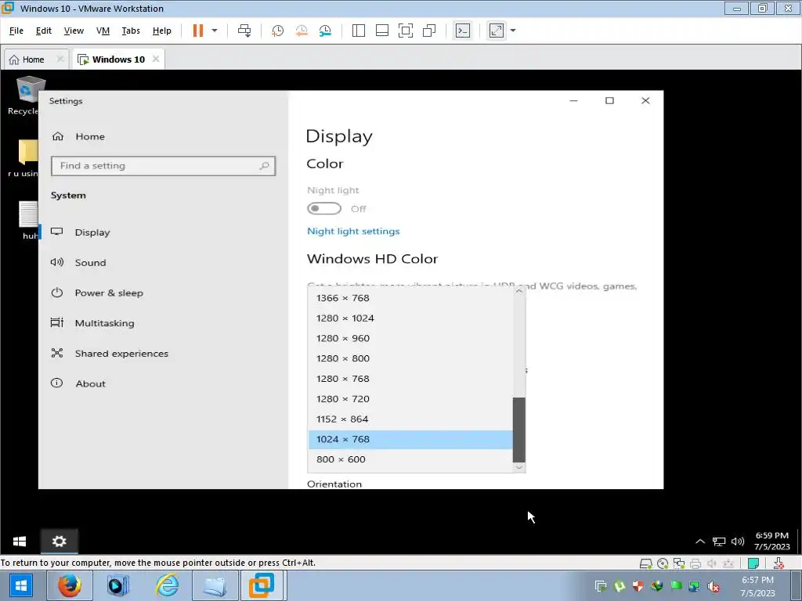Choose 1280 × 768 resolution
Viewport: 802px width, 601px height.
pyautogui.click(x=410, y=379)
